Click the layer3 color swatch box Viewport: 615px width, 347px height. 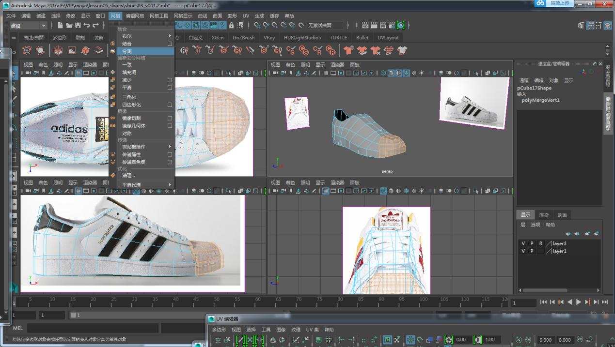point(549,243)
